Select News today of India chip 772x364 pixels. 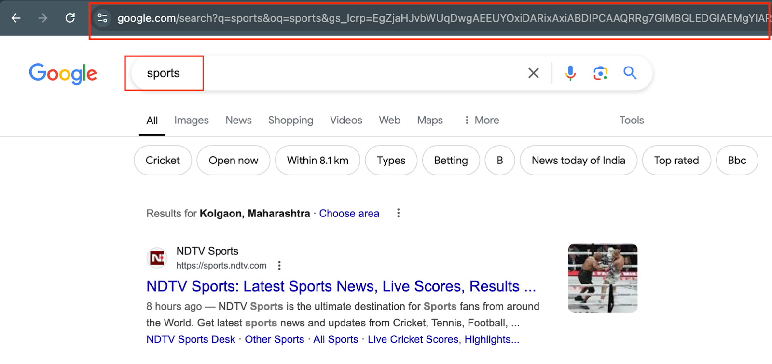pos(579,160)
